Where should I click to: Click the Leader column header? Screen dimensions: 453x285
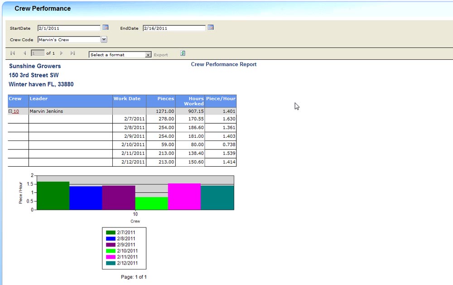pyautogui.click(x=71, y=101)
